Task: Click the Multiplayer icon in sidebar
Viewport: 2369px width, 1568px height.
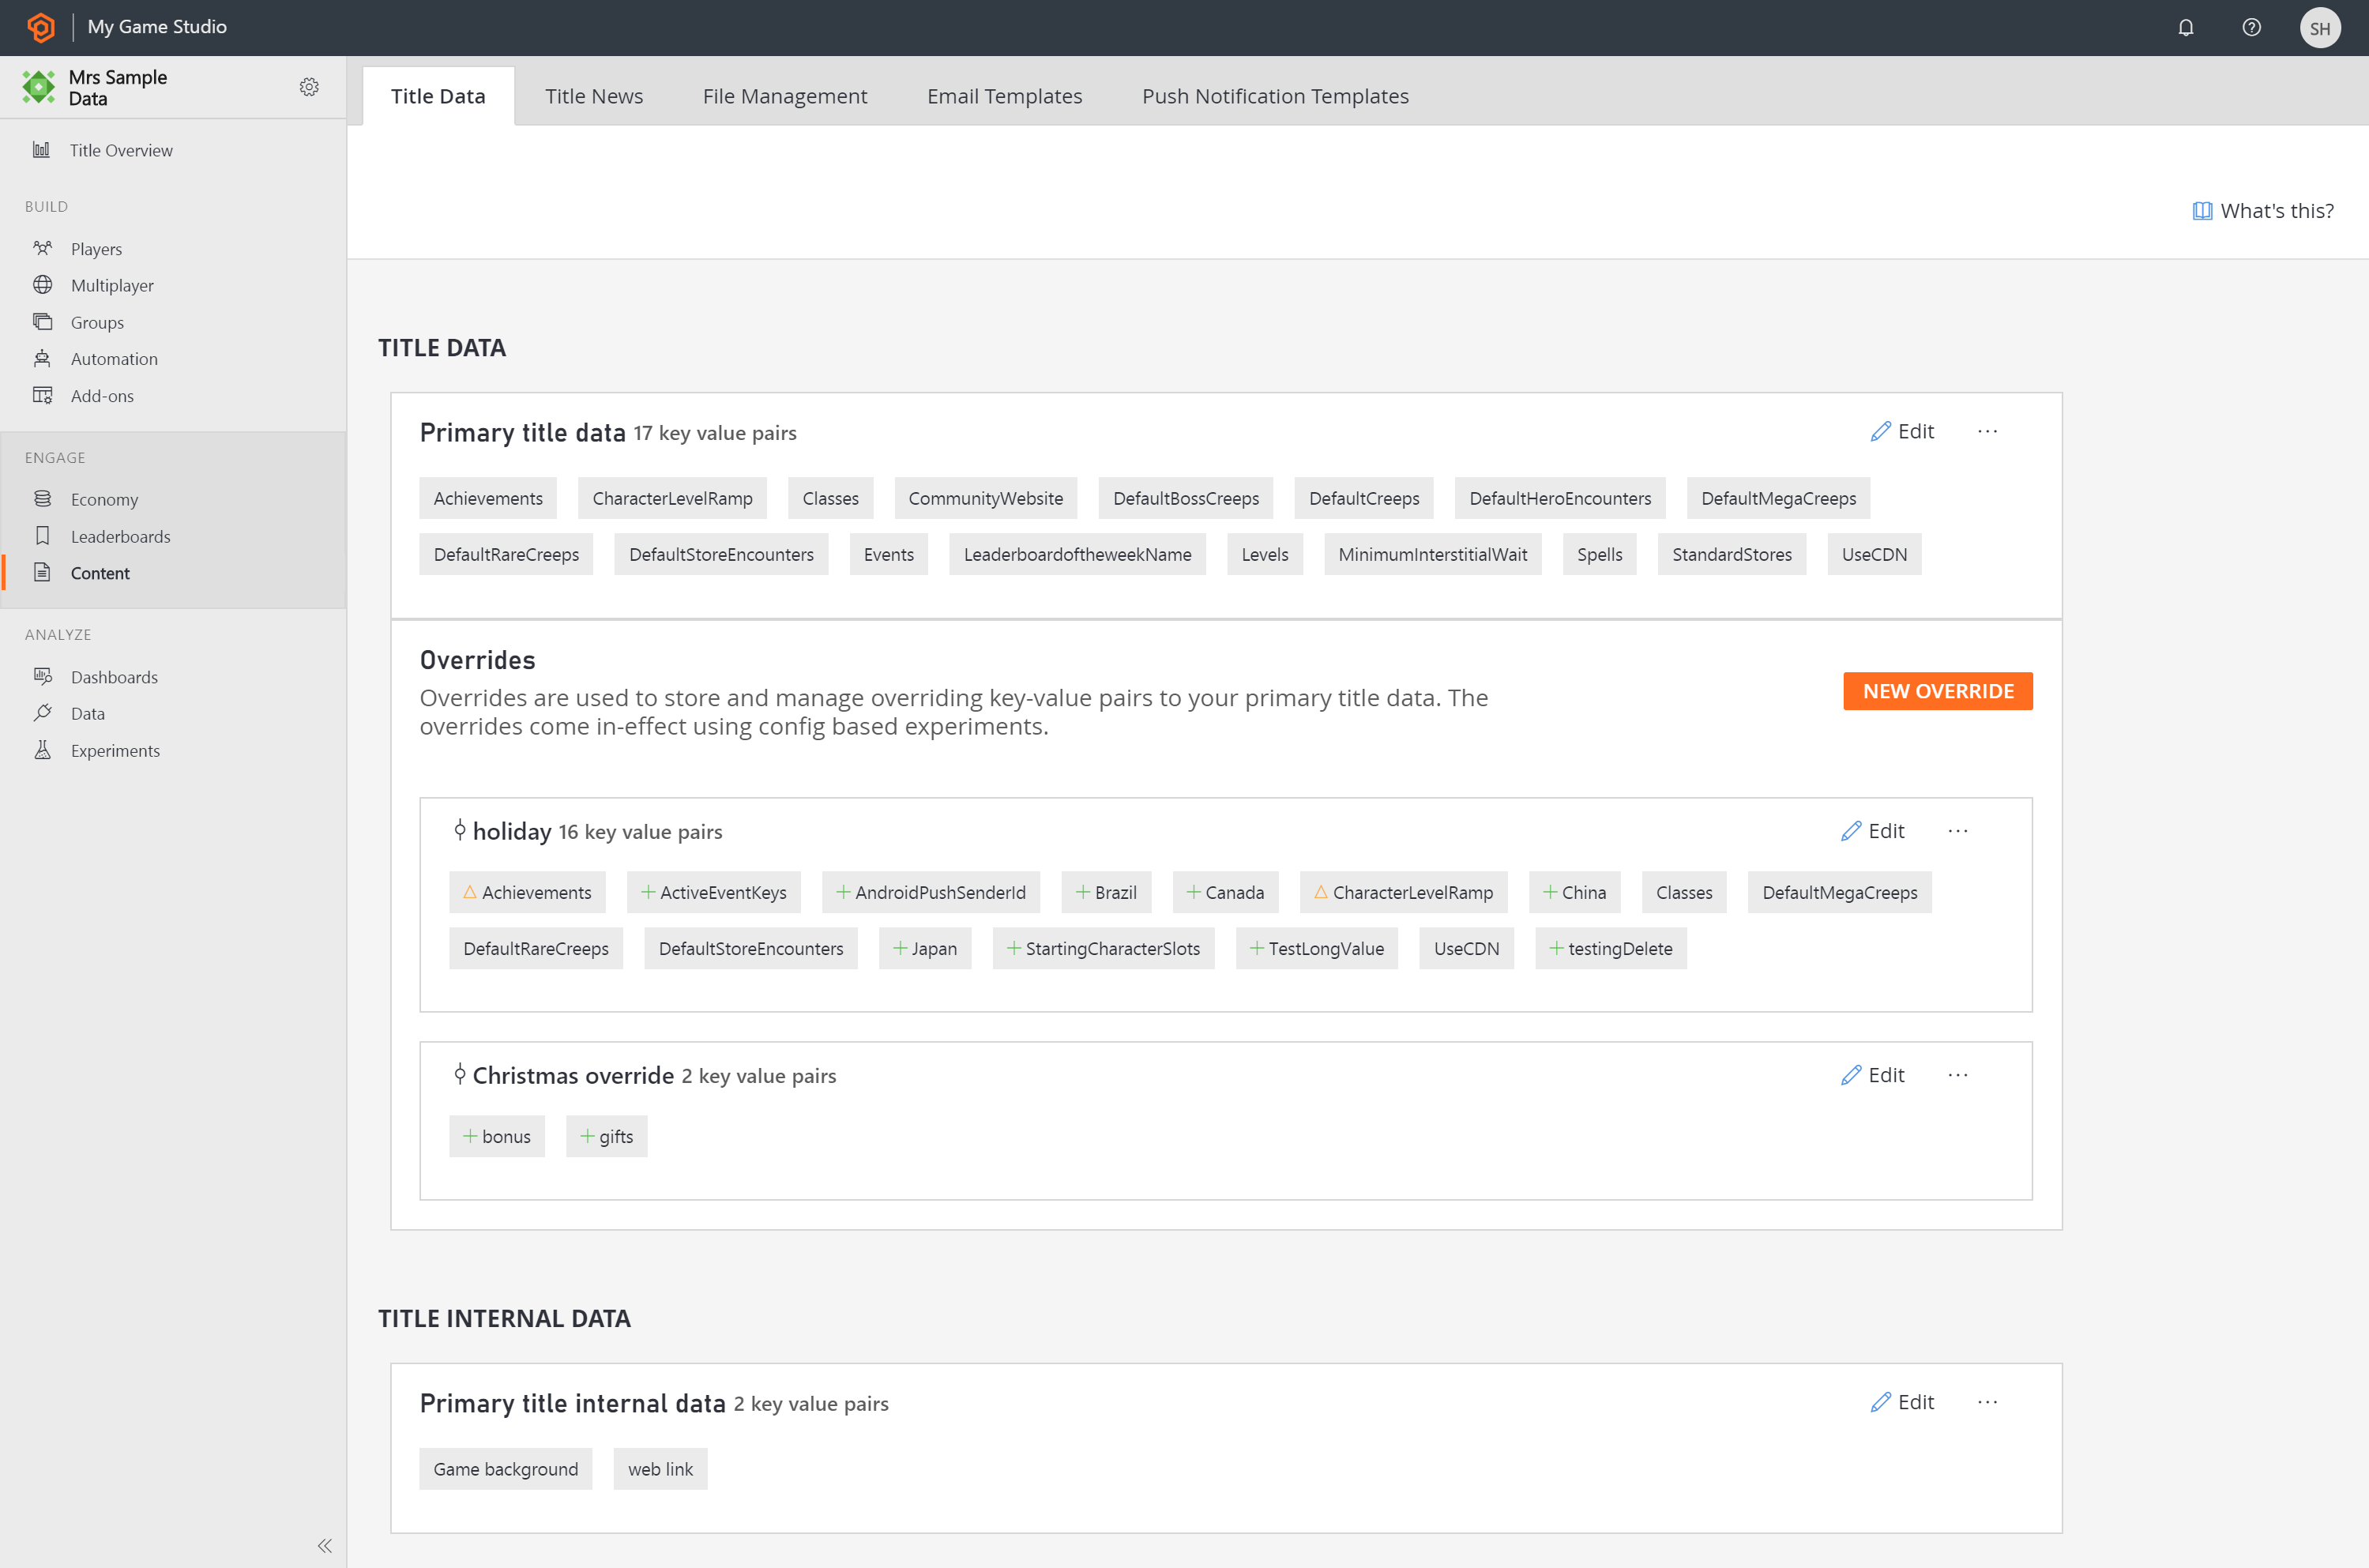Action: [42, 284]
